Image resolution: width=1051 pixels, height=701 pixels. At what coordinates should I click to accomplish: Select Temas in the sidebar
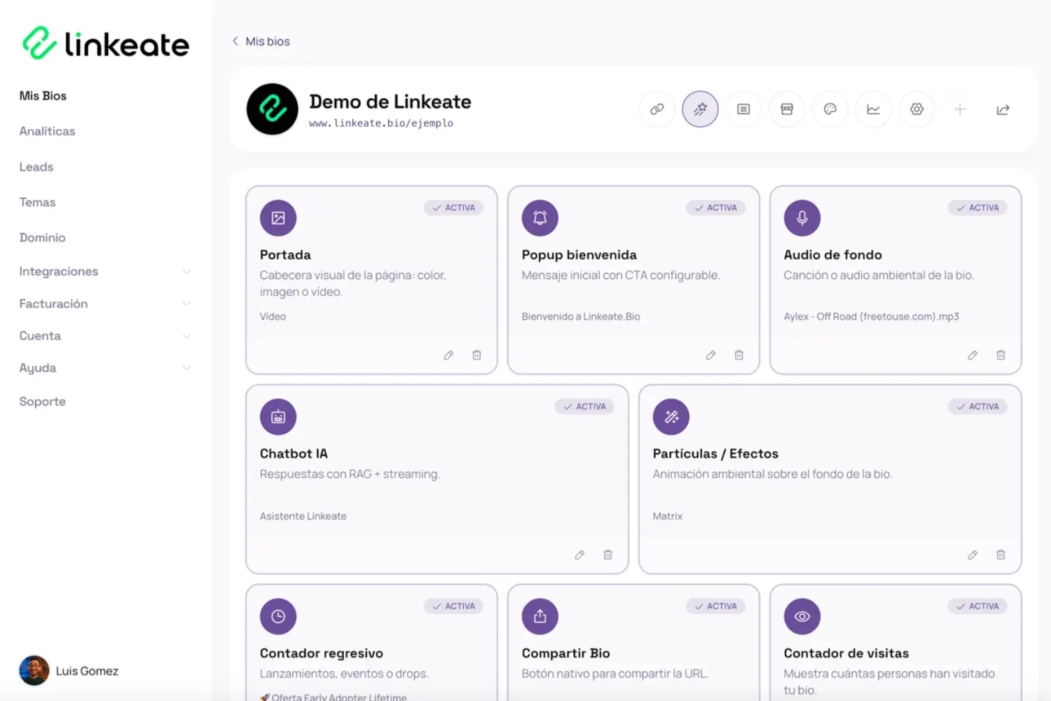pyautogui.click(x=37, y=202)
